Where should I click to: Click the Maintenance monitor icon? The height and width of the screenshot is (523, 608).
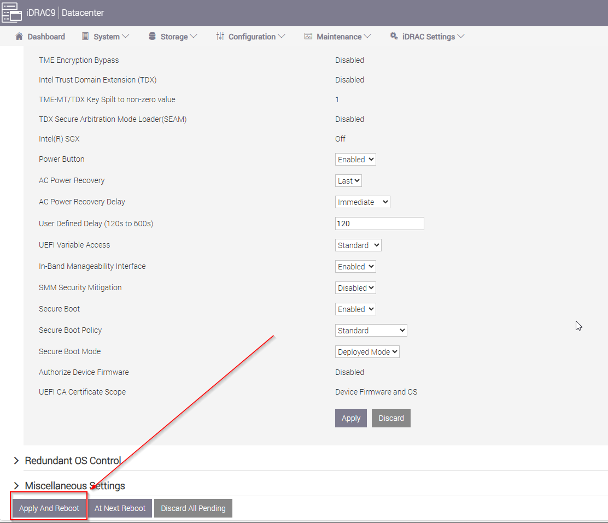308,37
